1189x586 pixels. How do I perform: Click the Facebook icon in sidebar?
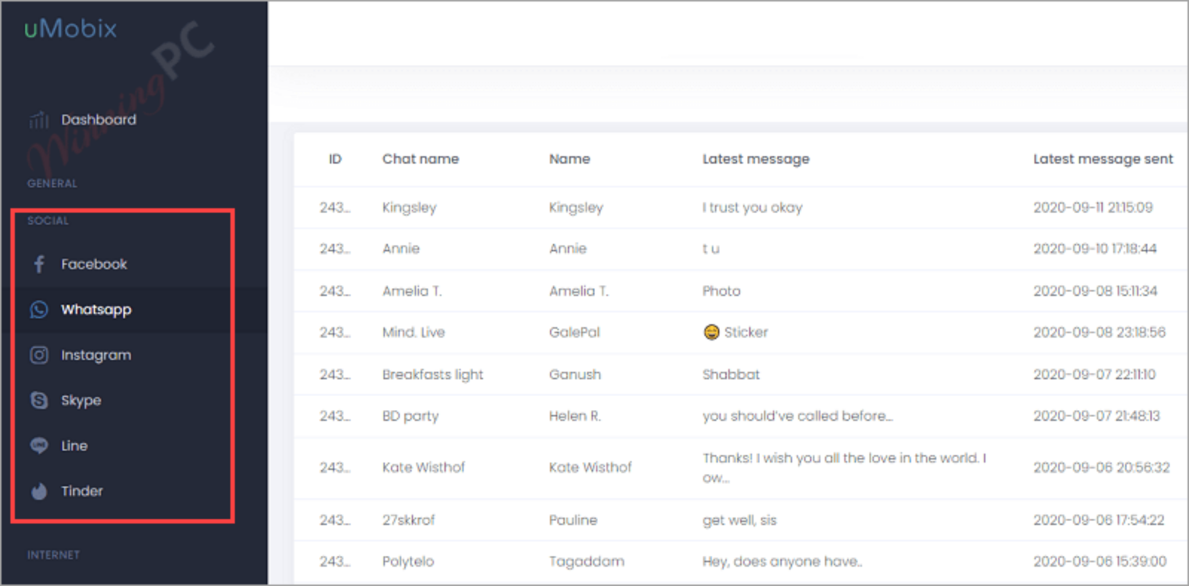(39, 264)
